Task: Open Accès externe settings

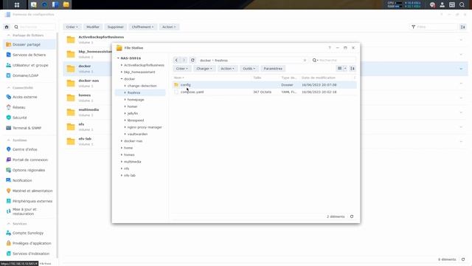Action: (x=29, y=97)
